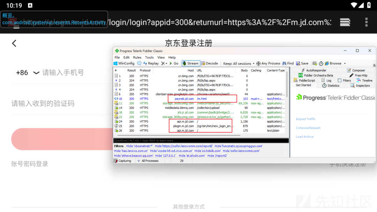The width and height of the screenshot is (377, 212).
Task: Sort sessions by Protocol column header
Action: tap(145, 71)
